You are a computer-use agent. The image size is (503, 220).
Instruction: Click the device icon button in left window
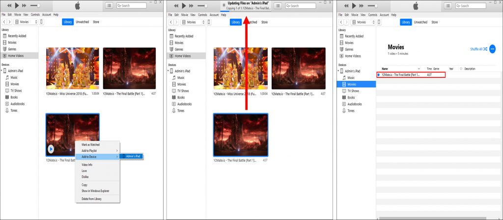(42, 22)
